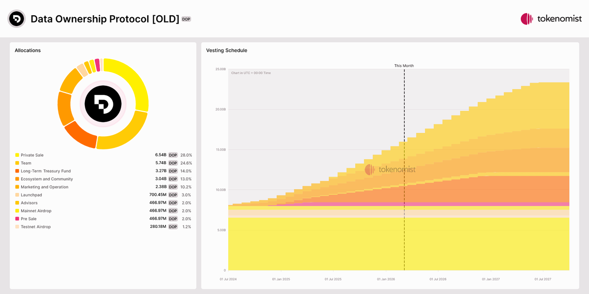Viewport: 589px width, 294px height.
Task: Toggle visibility of the Team series
Action: pyautogui.click(x=27, y=163)
